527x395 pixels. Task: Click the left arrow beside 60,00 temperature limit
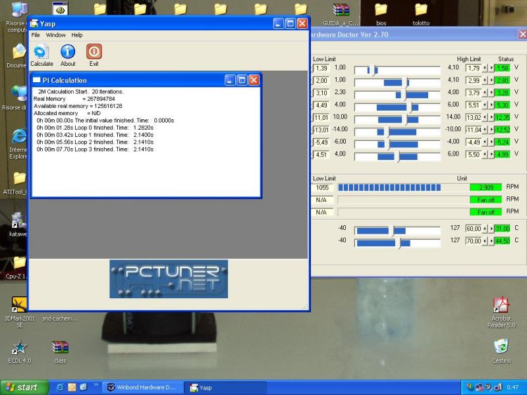485,228
